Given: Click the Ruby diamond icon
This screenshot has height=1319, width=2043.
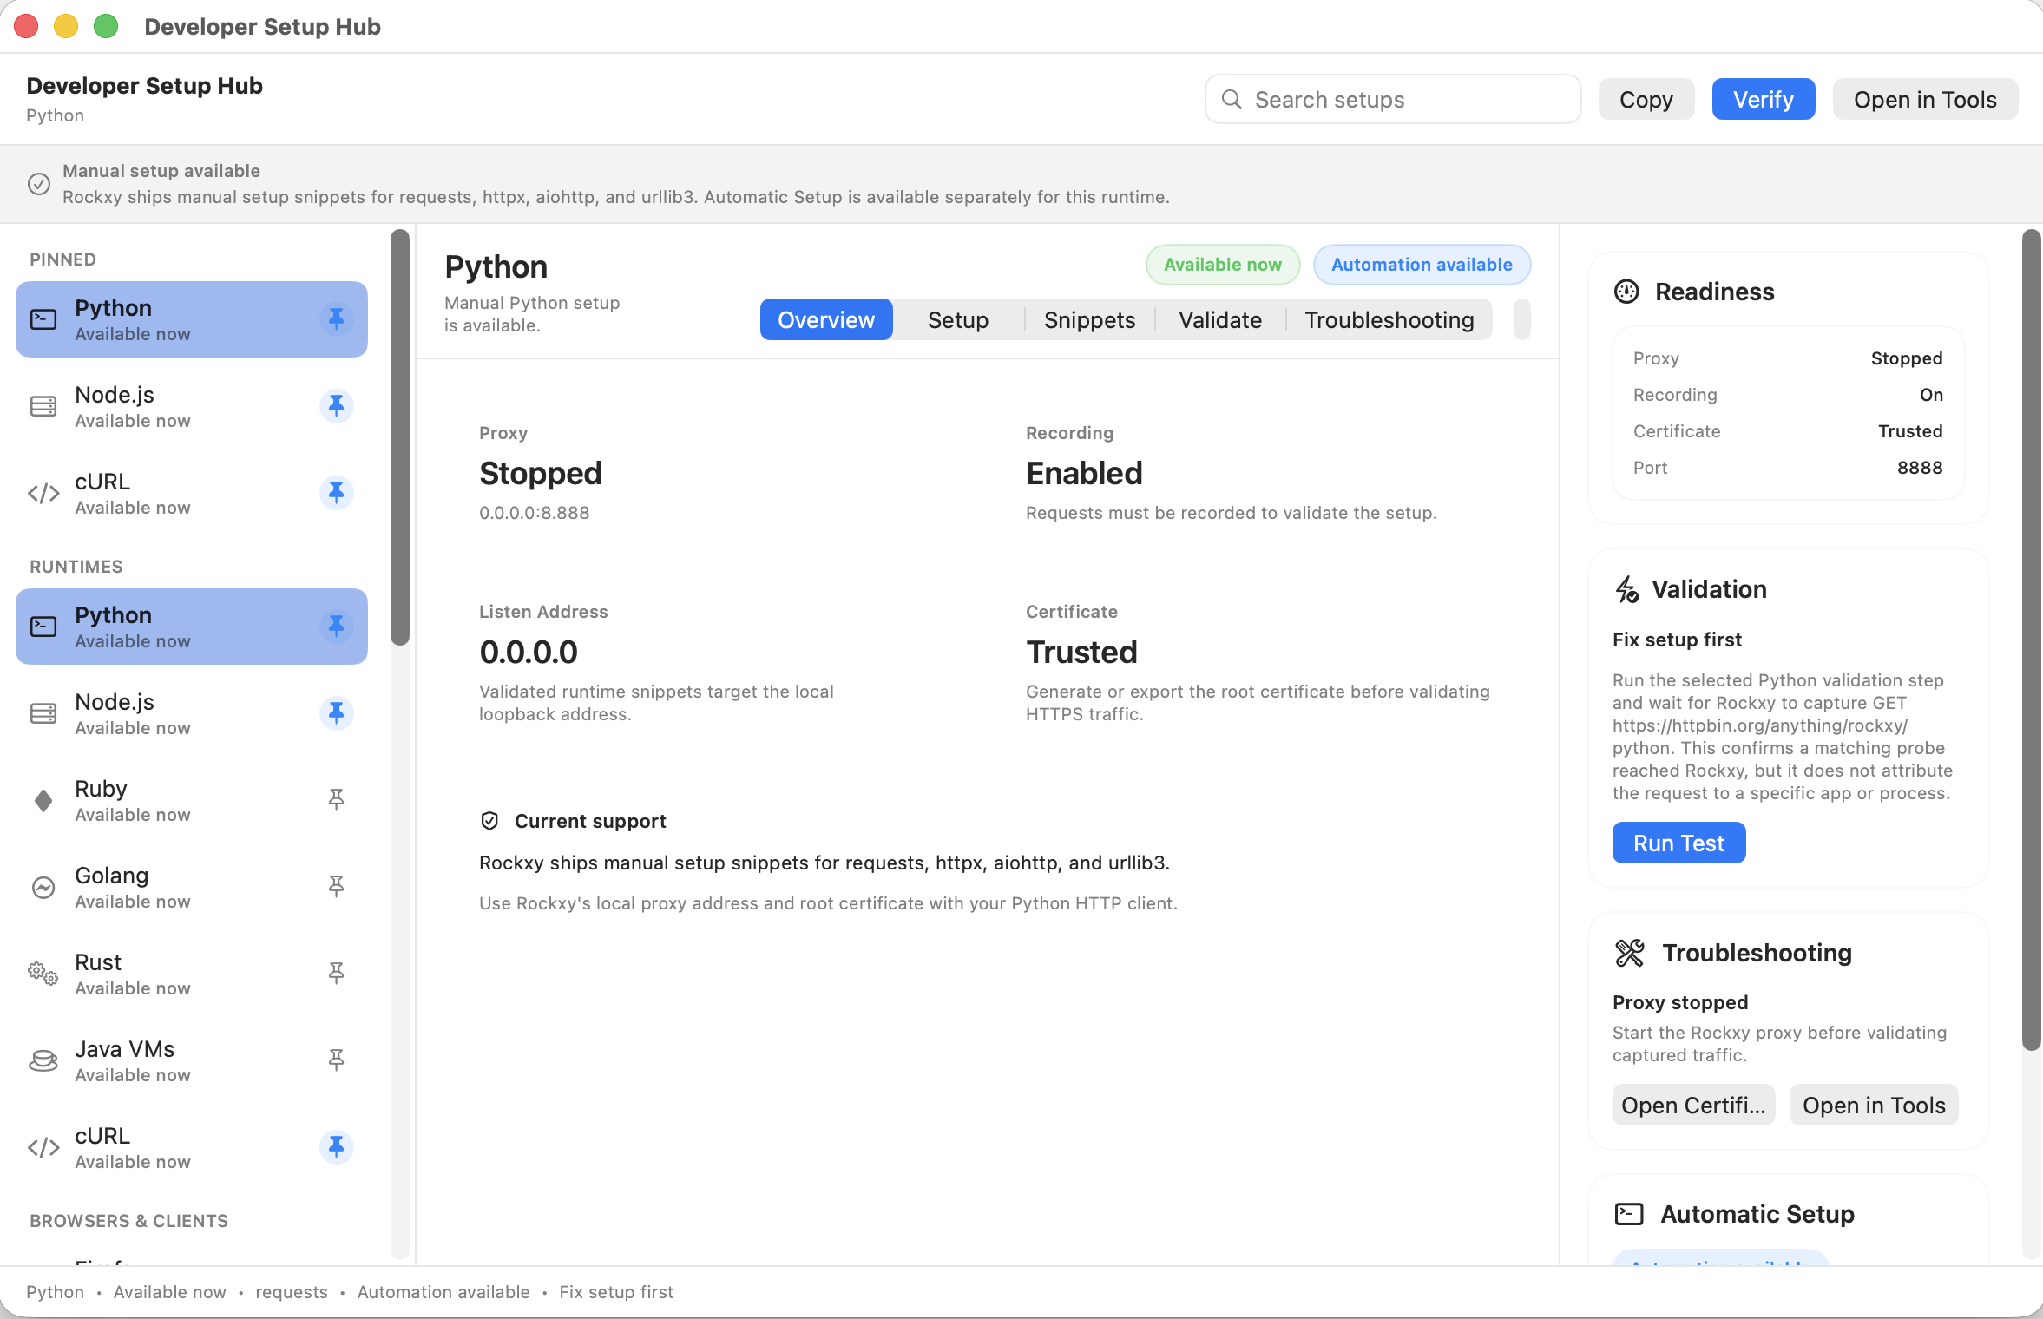Looking at the screenshot, I should 43,799.
